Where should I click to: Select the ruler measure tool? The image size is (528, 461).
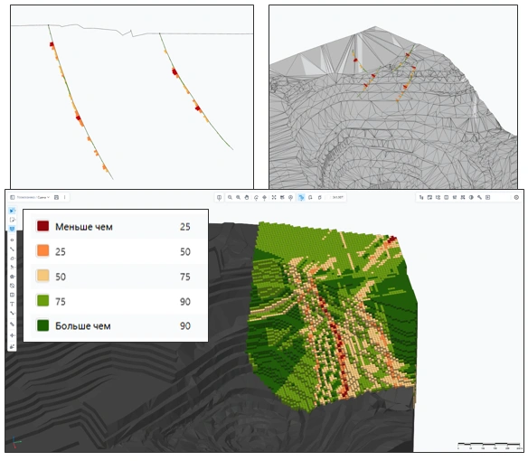point(12,324)
